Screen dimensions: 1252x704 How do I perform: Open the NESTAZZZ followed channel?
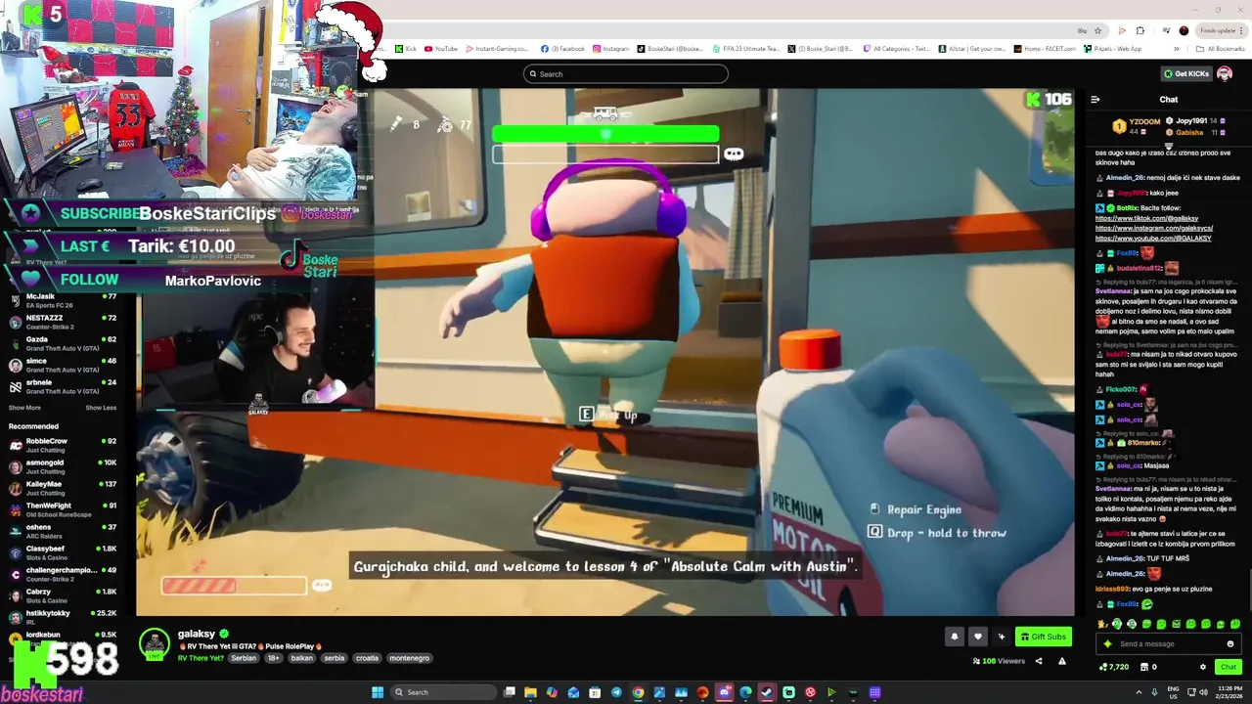(x=63, y=322)
